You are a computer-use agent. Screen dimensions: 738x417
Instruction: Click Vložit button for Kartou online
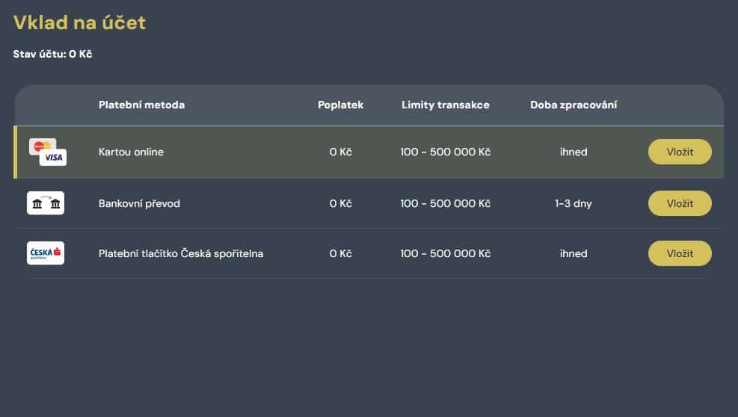[680, 152]
